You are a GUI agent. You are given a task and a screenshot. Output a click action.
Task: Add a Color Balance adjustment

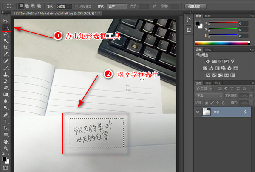point(211,68)
